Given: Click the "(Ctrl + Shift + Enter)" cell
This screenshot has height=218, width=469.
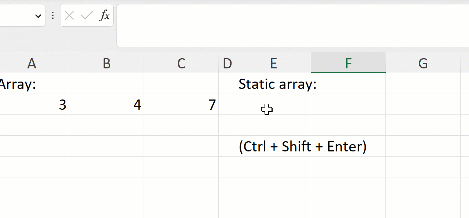Looking at the screenshot, I should point(273,146).
